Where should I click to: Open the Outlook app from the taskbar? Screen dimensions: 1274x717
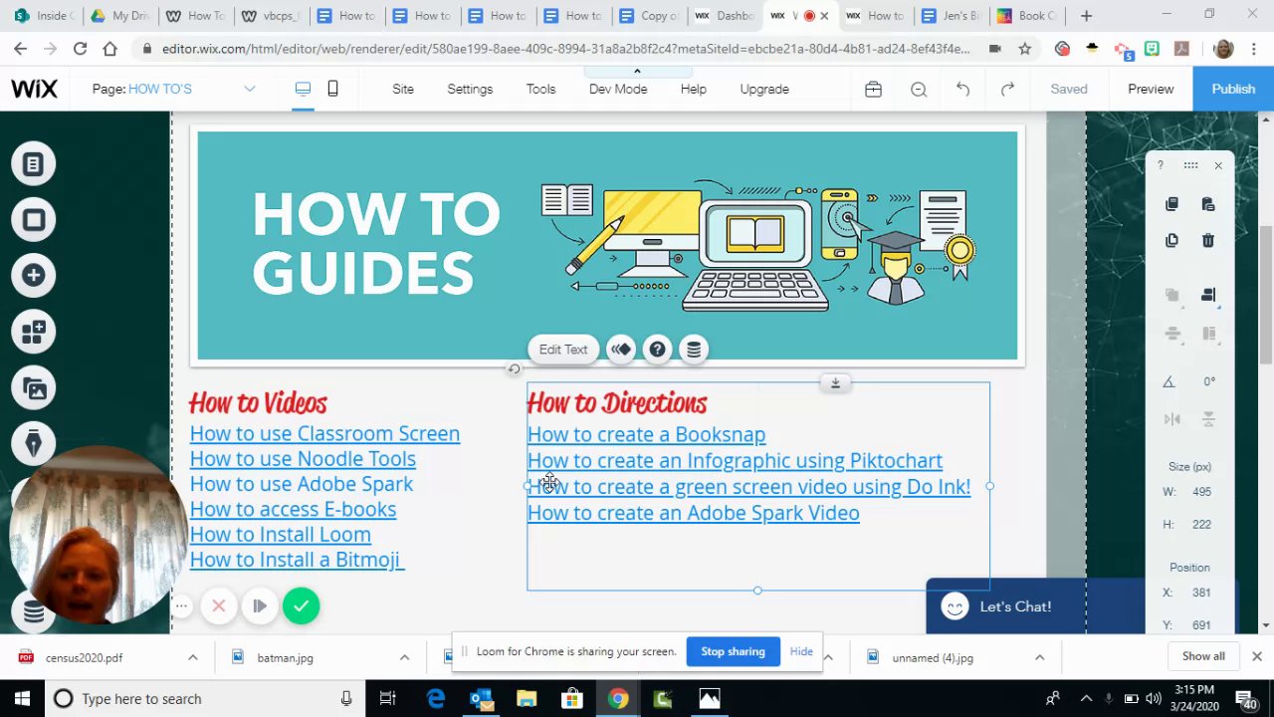click(x=482, y=699)
